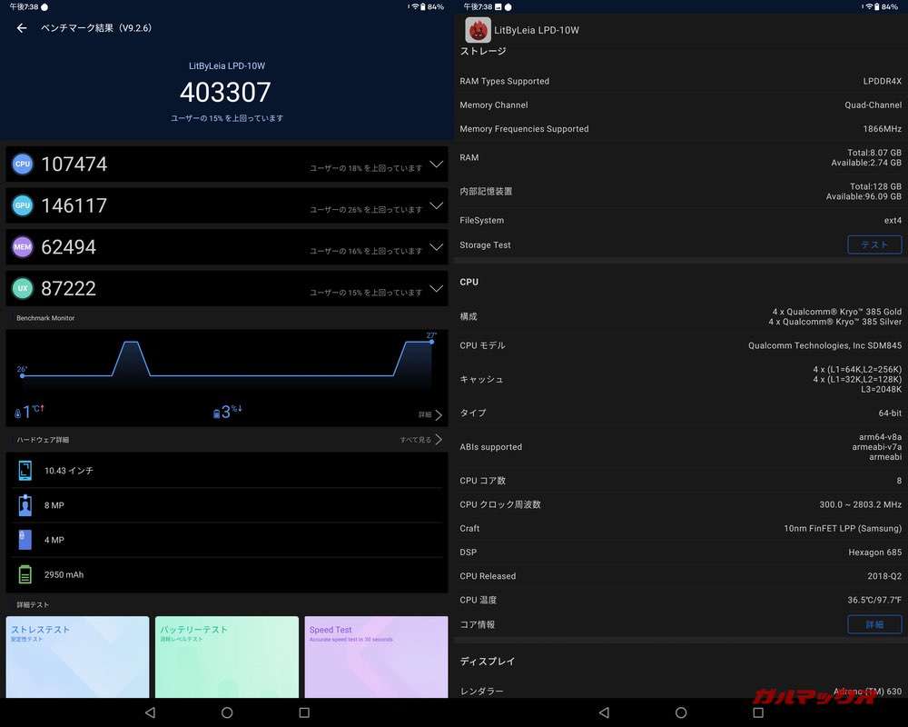Open the Speed Test card
The image size is (908, 727).
pyautogui.click(x=376, y=656)
